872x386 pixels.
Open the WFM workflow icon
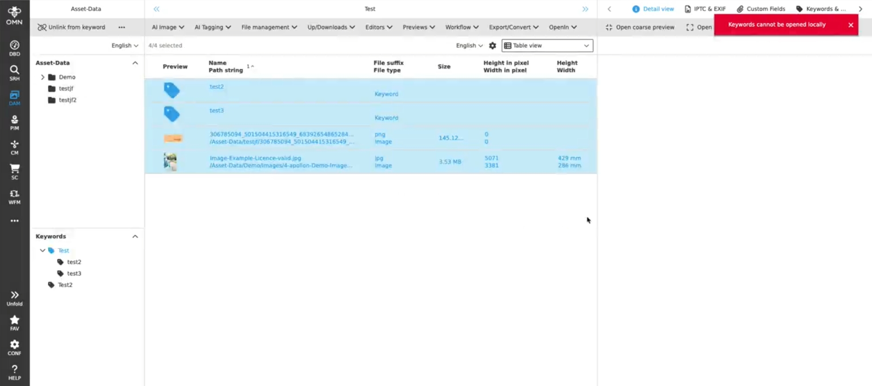pyautogui.click(x=14, y=197)
